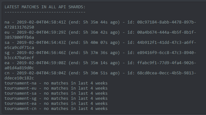Click the na shard timestamp 2019-02-04T04:58:41Z

pyautogui.click(x=41, y=22)
